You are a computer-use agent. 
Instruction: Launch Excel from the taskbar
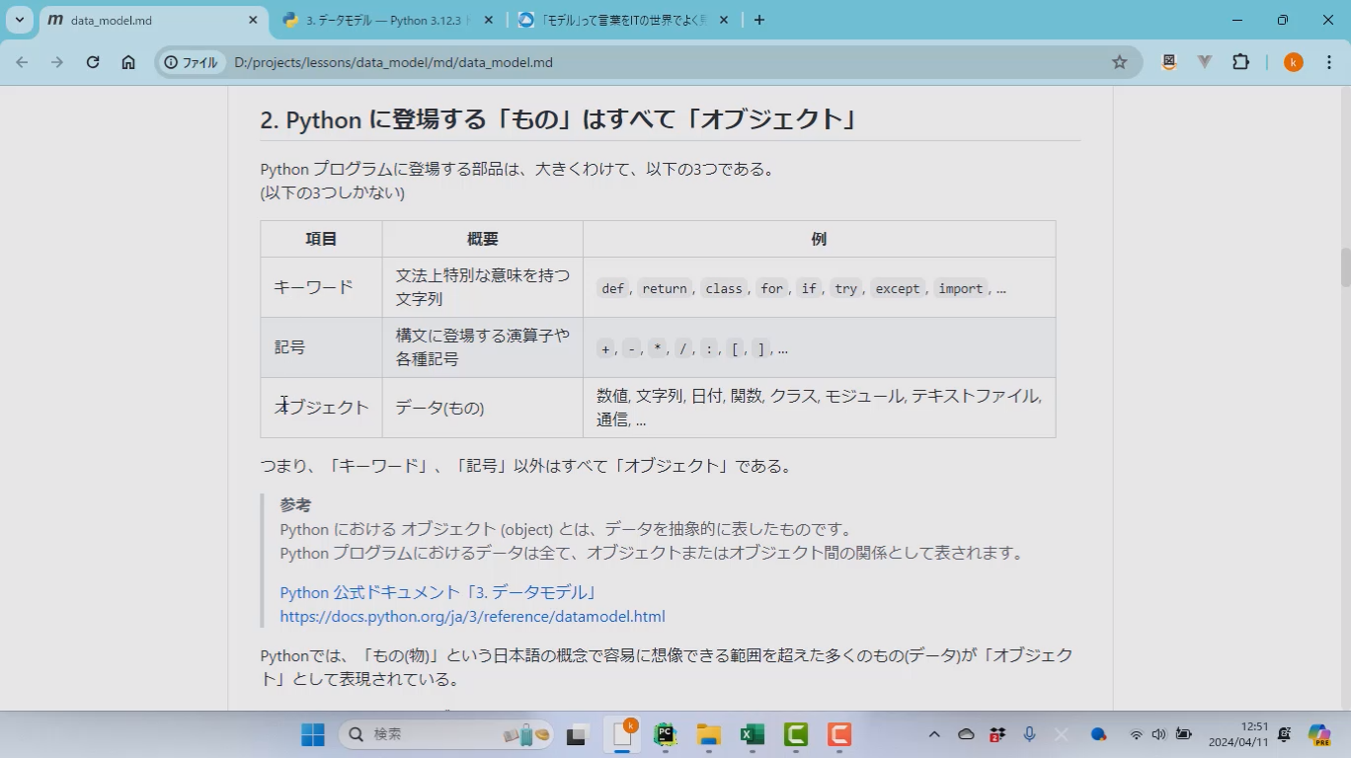click(x=753, y=734)
